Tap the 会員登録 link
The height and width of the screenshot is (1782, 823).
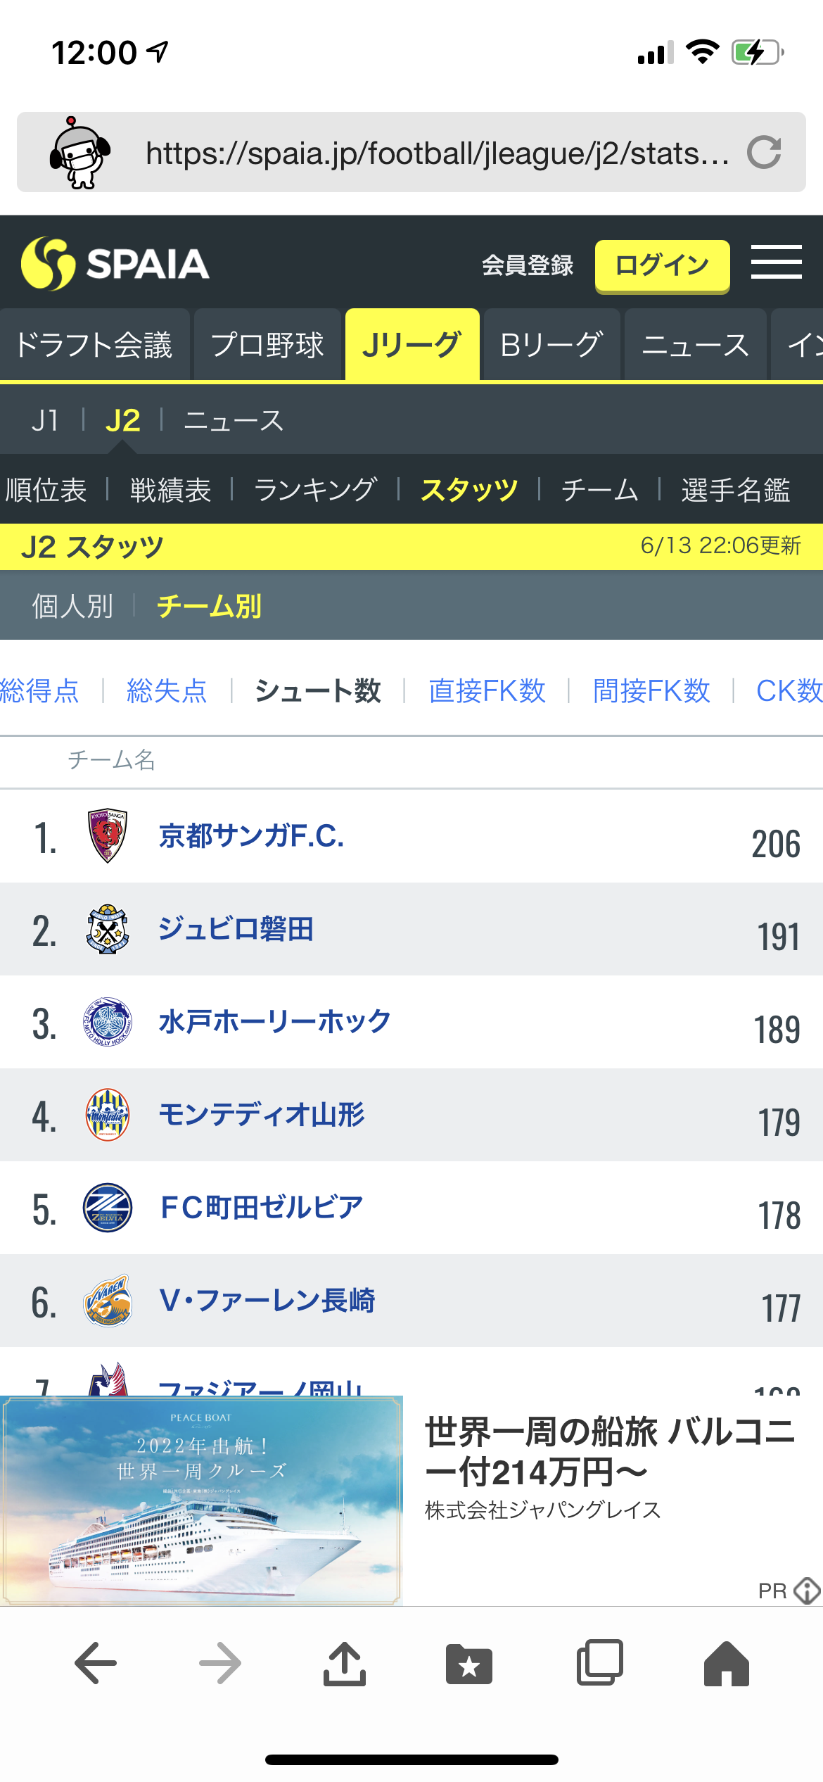[528, 265]
